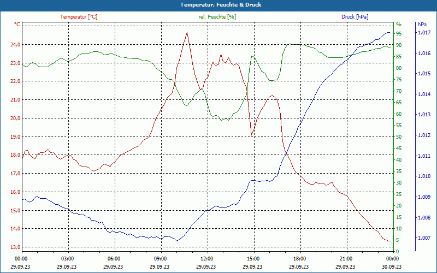Click the 1.007 pressure axis value
The width and height of the screenshot is (437, 273).
click(424, 238)
